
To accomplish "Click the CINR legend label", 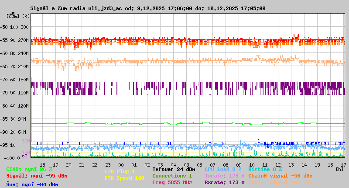I will point(29,169).
